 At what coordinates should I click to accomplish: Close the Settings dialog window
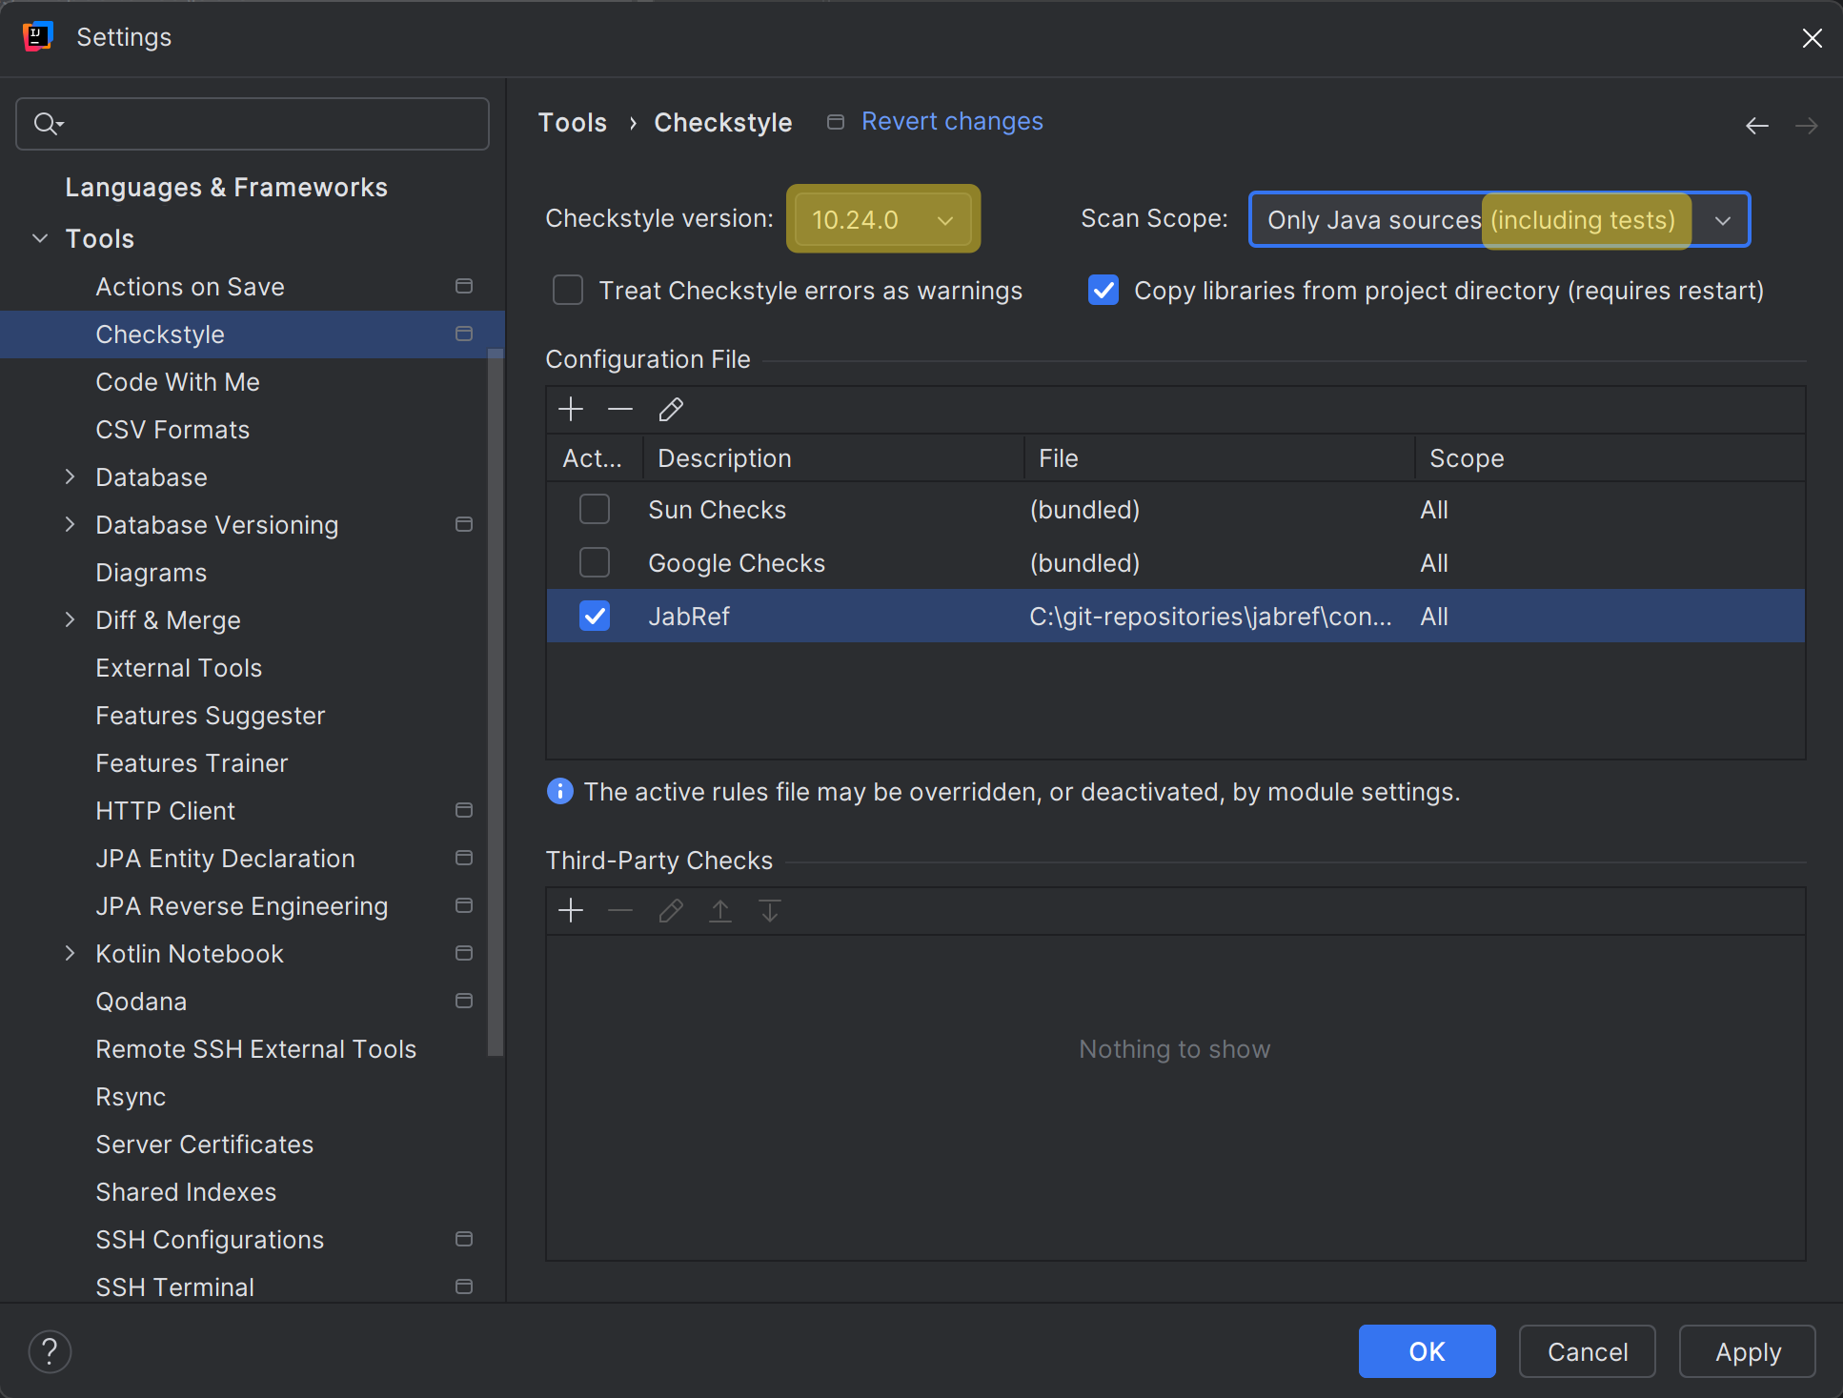tap(1812, 37)
